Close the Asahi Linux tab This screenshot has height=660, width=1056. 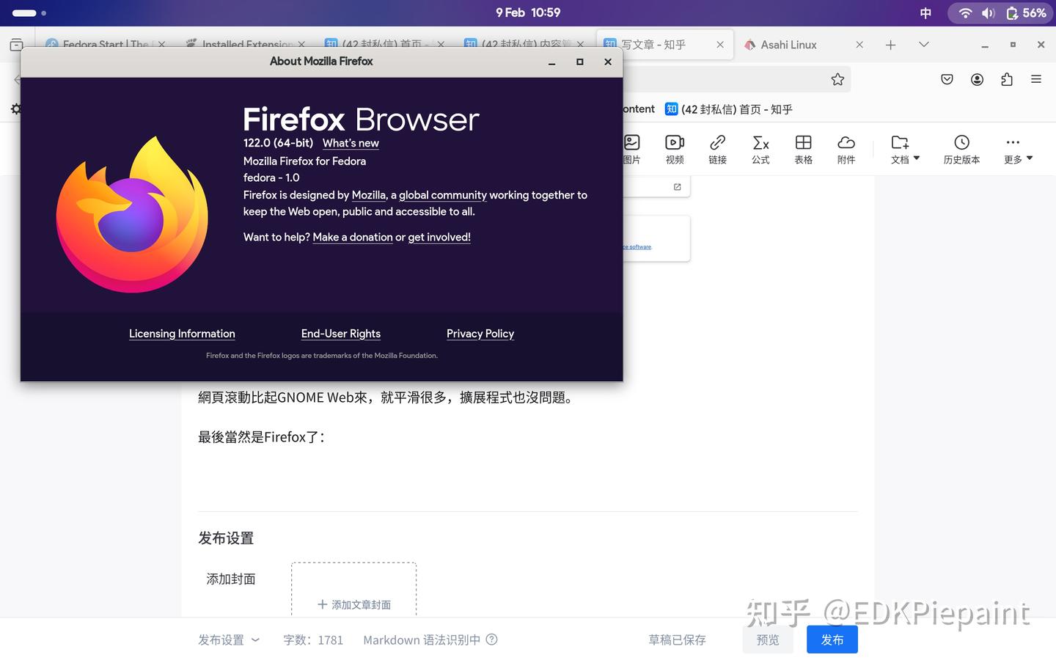pos(859,45)
